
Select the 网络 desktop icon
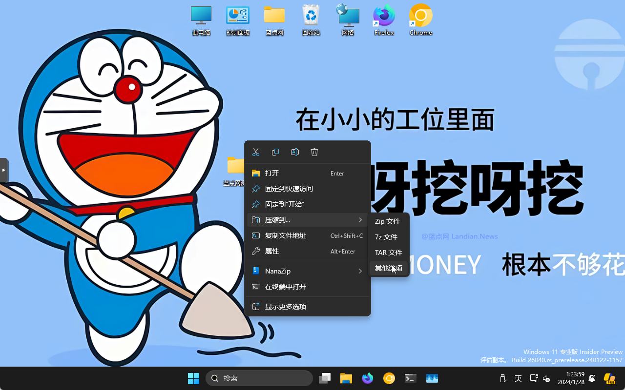pyautogui.click(x=348, y=20)
